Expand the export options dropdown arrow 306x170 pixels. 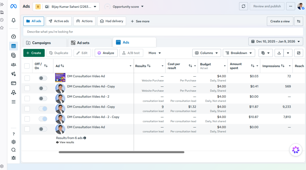tap(288, 53)
